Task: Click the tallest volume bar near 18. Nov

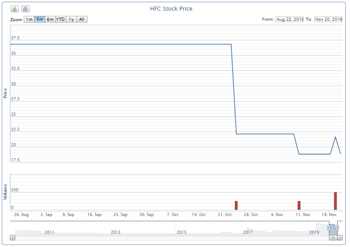Action: coord(335,201)
